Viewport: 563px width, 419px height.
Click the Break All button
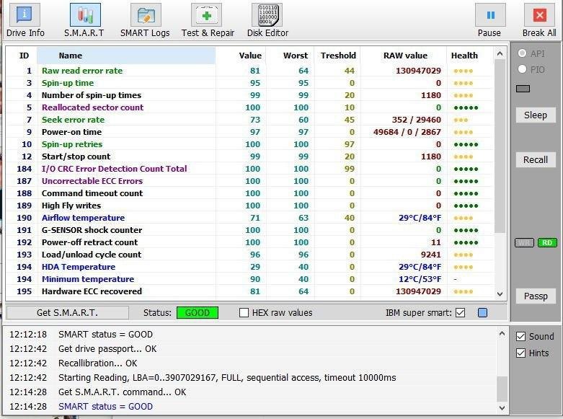pos(539,20)
